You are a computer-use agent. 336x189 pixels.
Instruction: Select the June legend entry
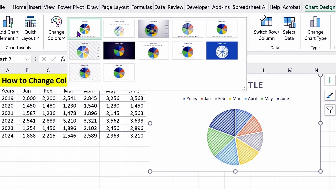click(283, 99)
